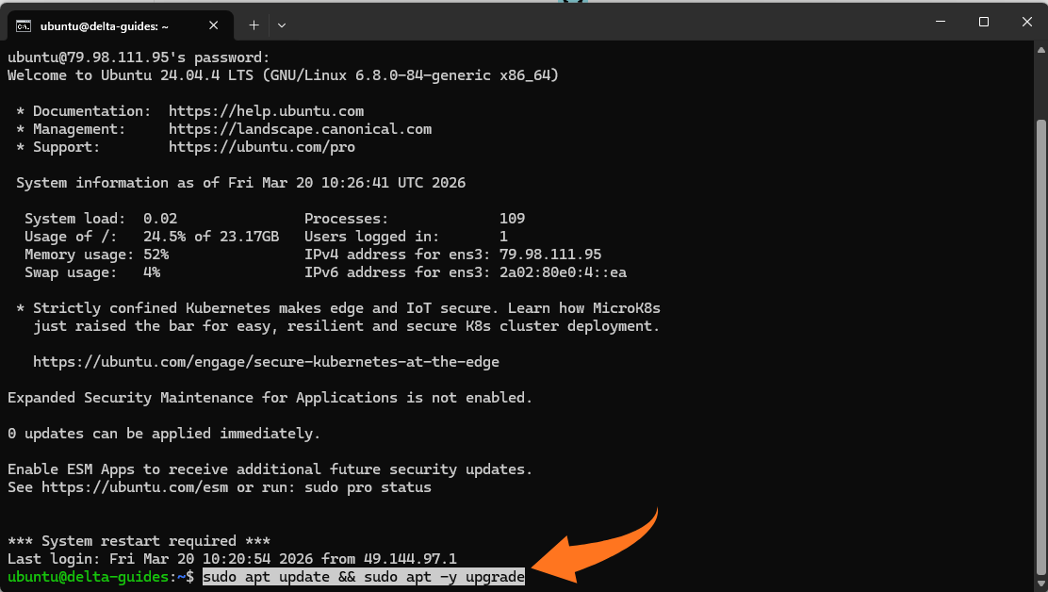Open the secure-kubernetes-at-the-edge URL
Viewport: 1048px width, 592px height.
tap(266, 362)
